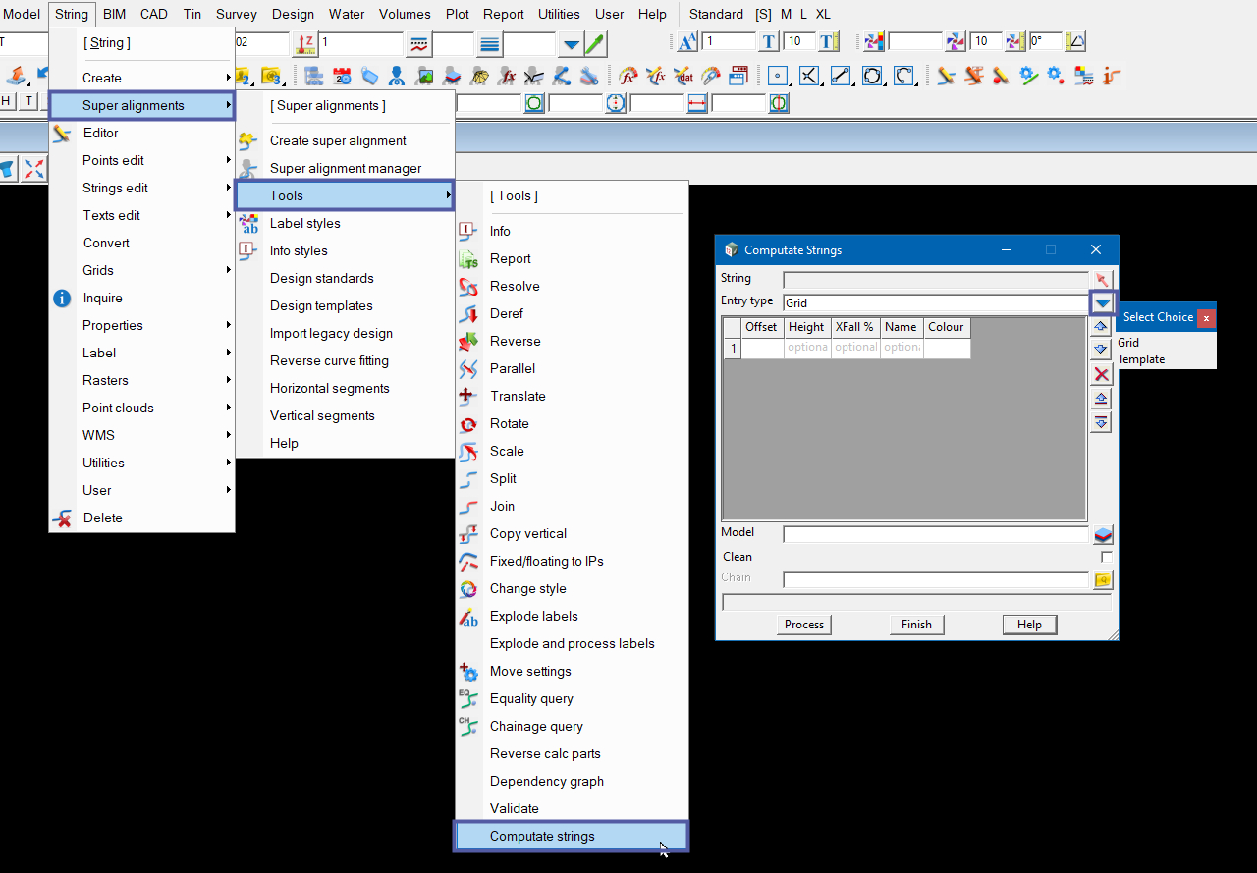Click the Colour cell in row 1
Viewport: 1257px width, 873px height.
[x=946, y=348]
